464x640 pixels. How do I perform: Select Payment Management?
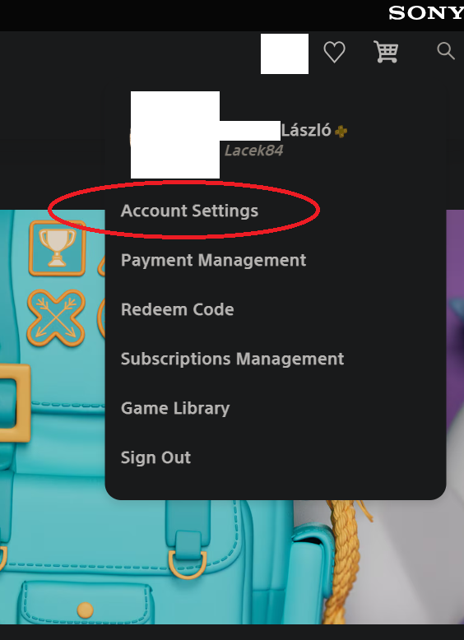point(213,261)
